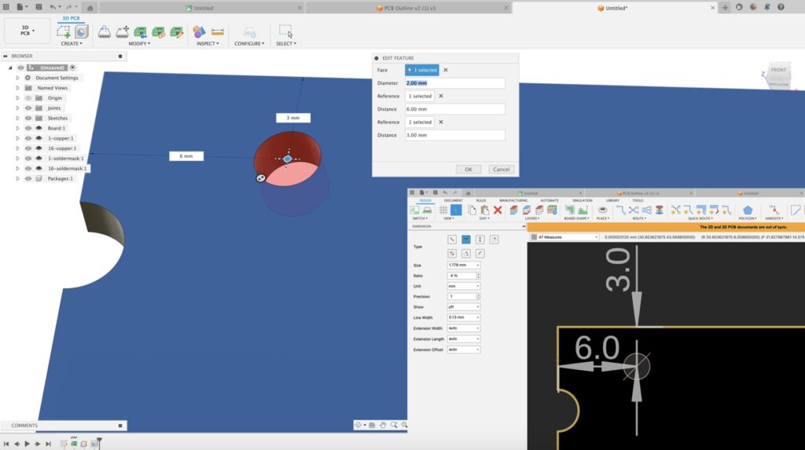The image size is (805, 450).
Task: Open the 47 Measures layer dropdown
Action: tap(563, 236)
